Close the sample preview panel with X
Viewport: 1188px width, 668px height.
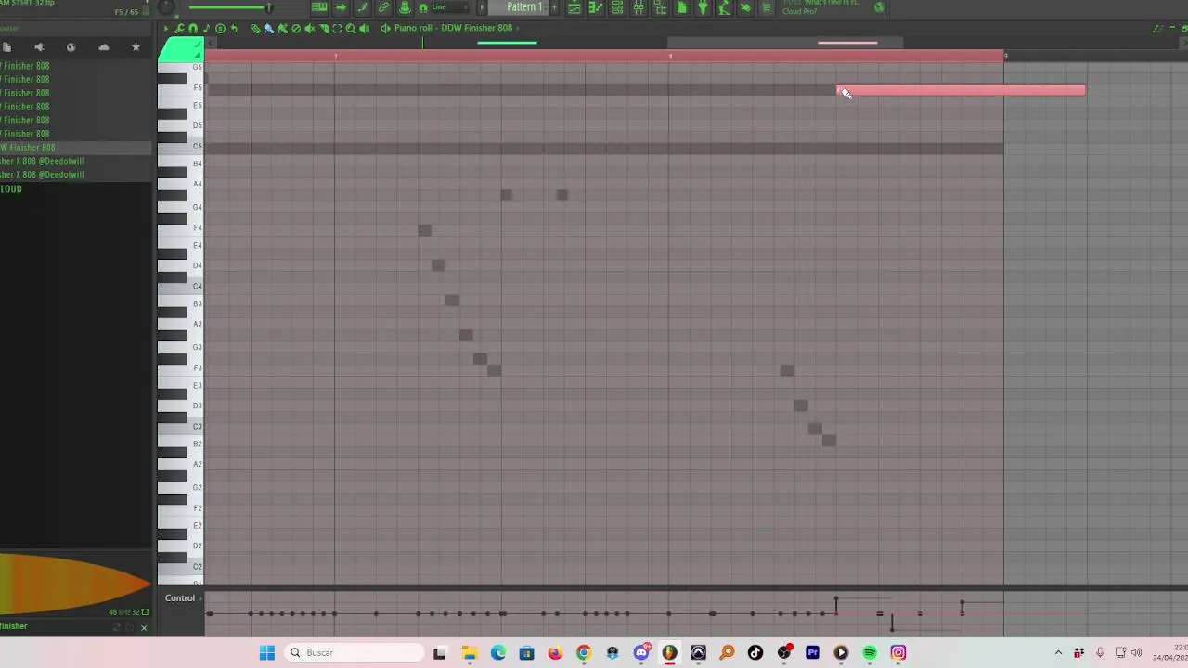(x=144, y=628)
